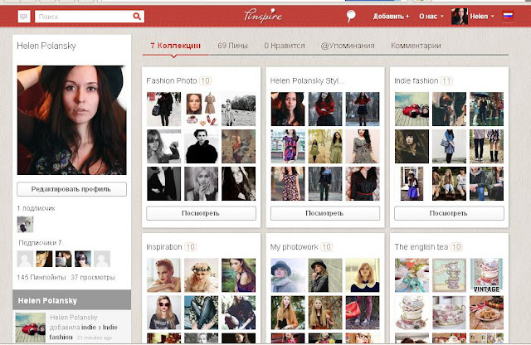Open face and dress thumbnail in Fashion Photo
Image resolution: width=531 pixels, height=345 pixels.
[x=201, y=109]
